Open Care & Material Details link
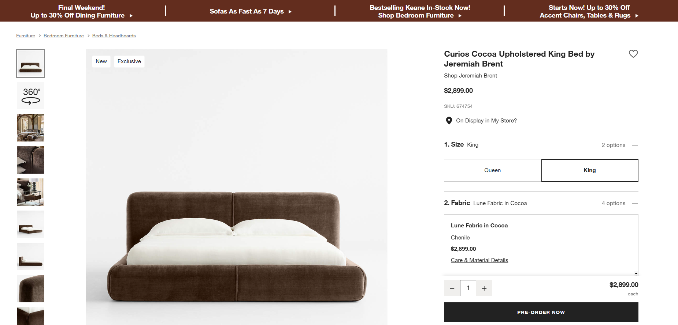The height and width of the screenshot is (325, 678). pyautogui.click(x=479, y=260)
